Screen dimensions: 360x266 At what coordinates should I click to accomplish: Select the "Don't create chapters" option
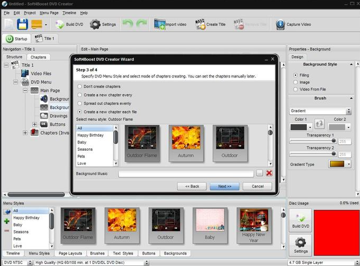(x=80, y=86)
